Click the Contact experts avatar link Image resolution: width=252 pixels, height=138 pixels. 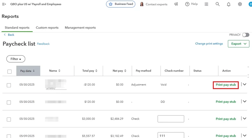click(x=154, y=4)
